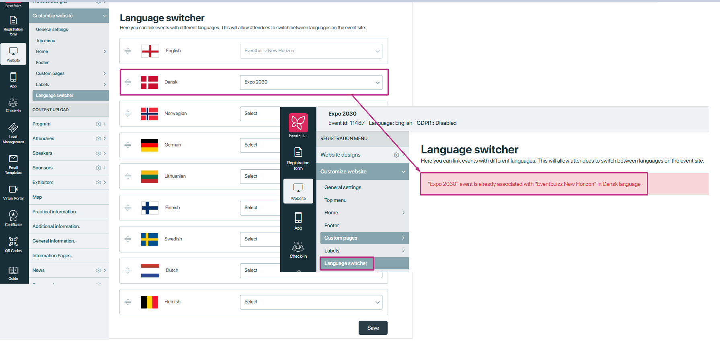The image size is (720, 342).
Task: Click the Website icon in overlay sidebar
Action: 298,191
